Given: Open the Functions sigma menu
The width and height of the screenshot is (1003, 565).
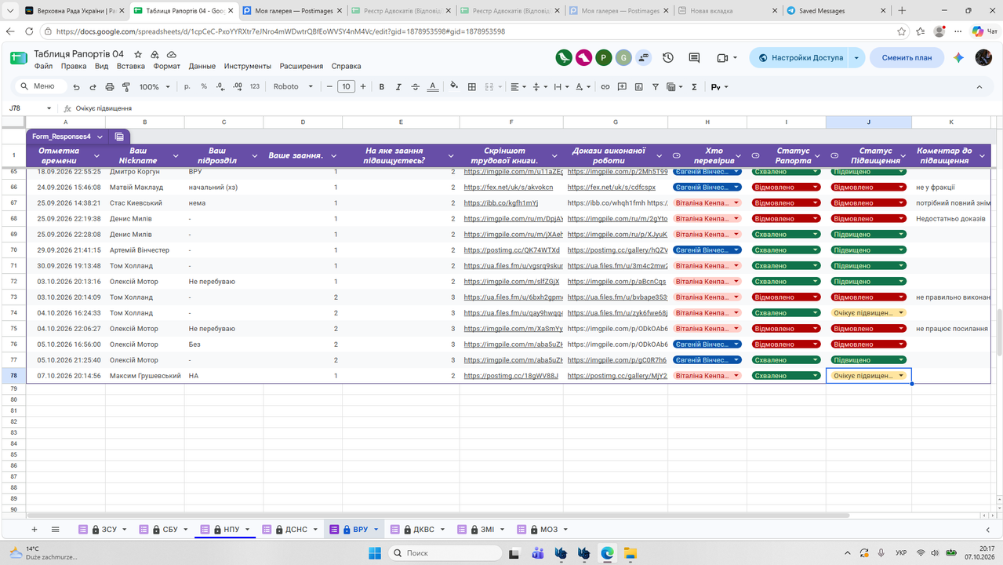Looking at the screenshot, I should (x=694, y=87).
